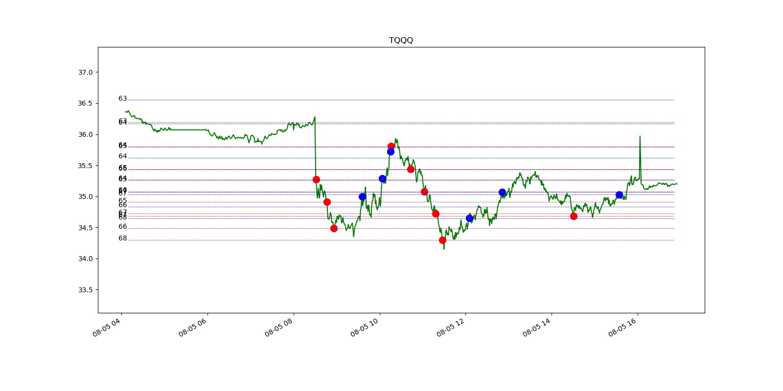This screenshot has width=783, height=391.
Task: Click the 36.0 y-axis tick label
Action: pos(85,134)
